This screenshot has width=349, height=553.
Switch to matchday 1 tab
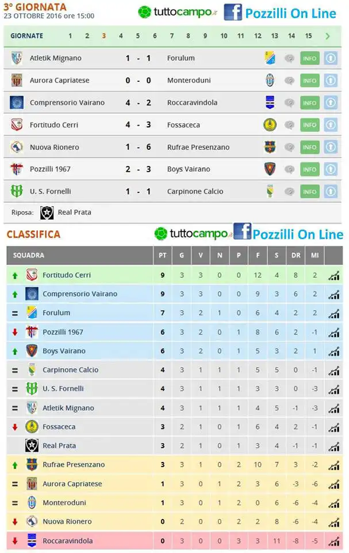pos(70,36)
